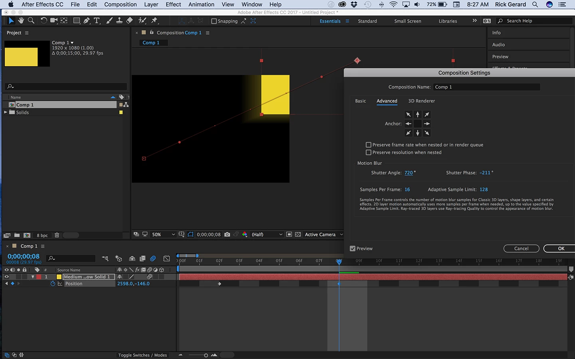Toggle the layer's motion blur switch
Screen dimensions: 575x359
[150, 277]
